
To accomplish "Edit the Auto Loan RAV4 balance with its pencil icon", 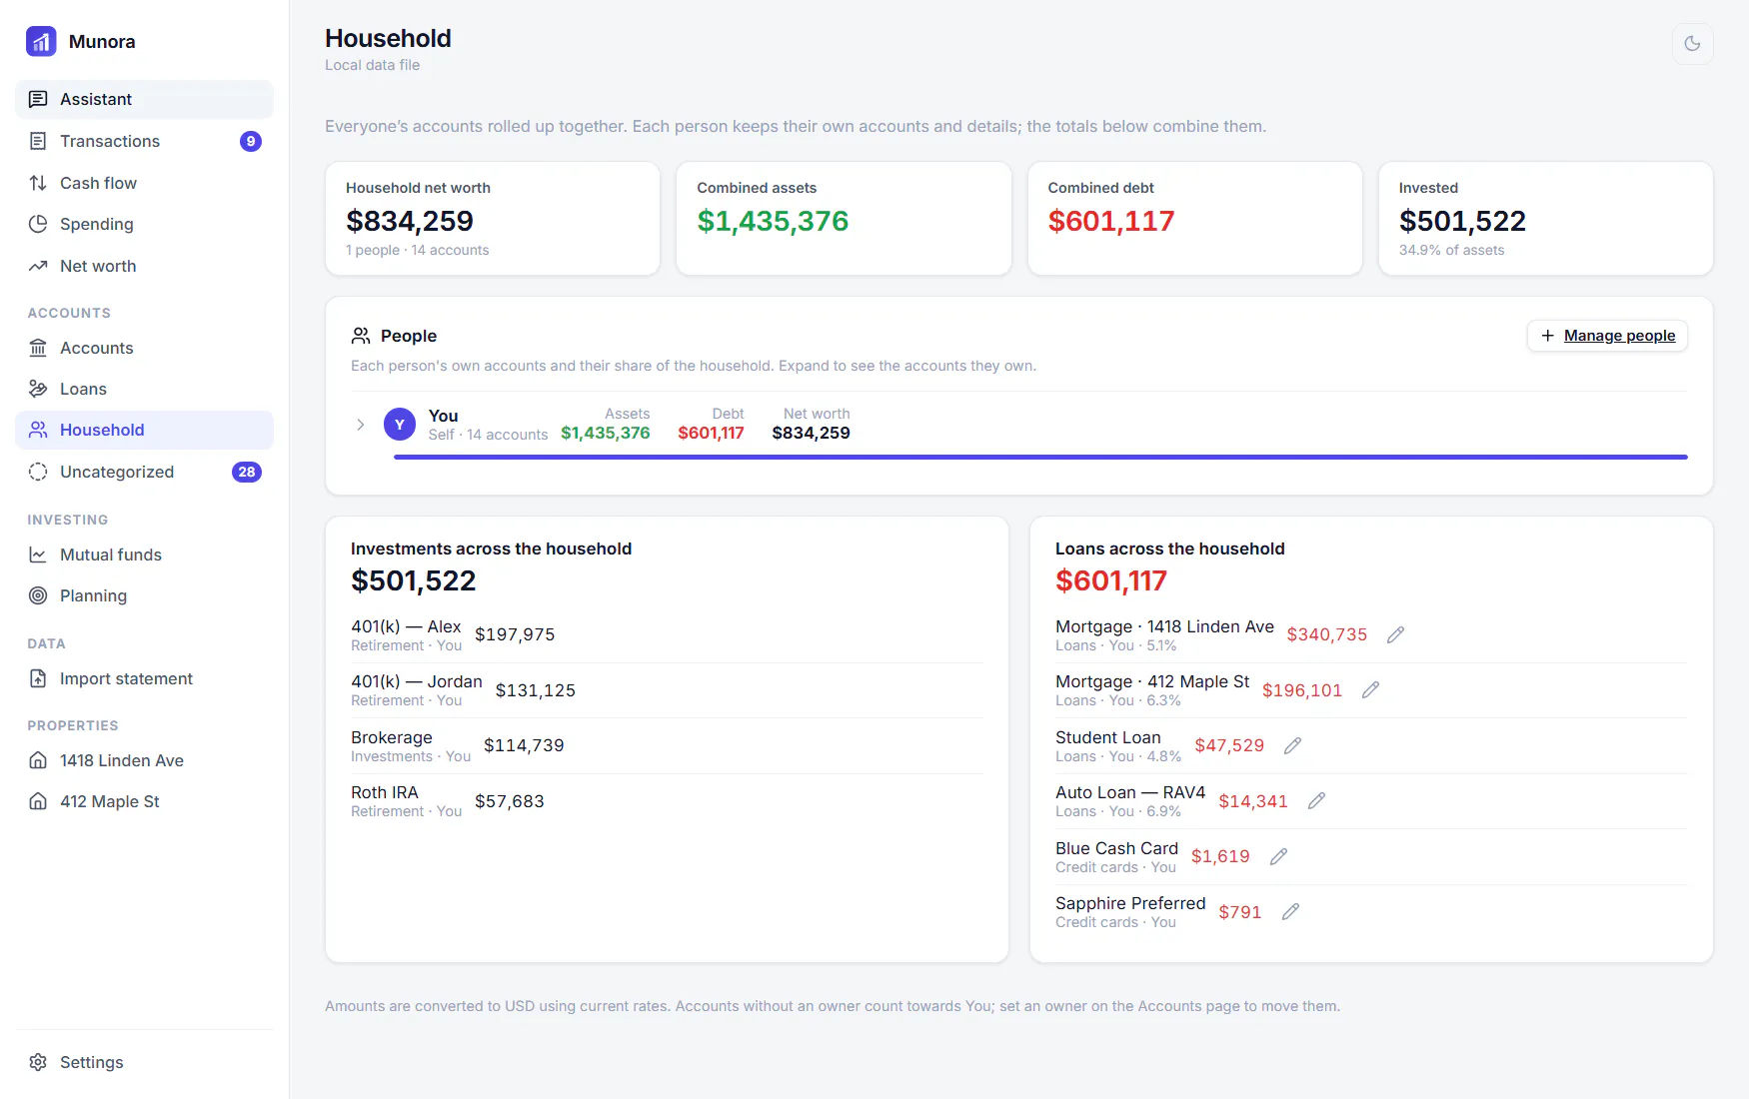I will tap(1316, 801).
